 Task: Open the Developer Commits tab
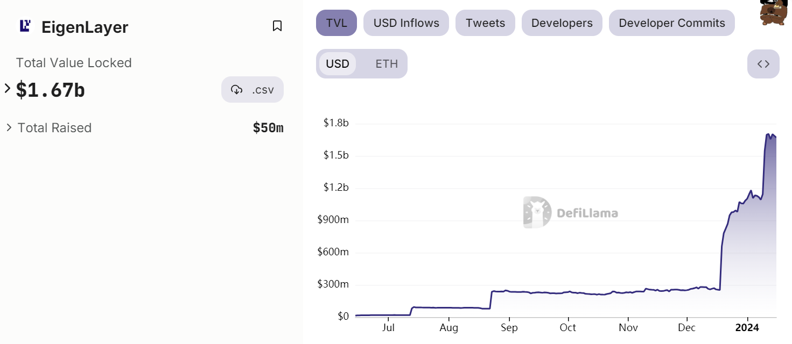[x=671, y=23]
